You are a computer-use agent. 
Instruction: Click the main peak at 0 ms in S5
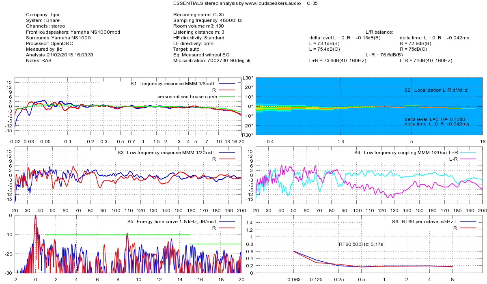point(35,217)
